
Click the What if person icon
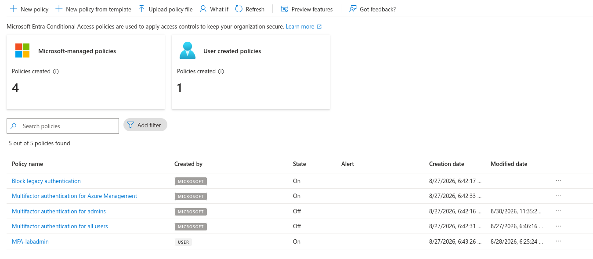203,9
